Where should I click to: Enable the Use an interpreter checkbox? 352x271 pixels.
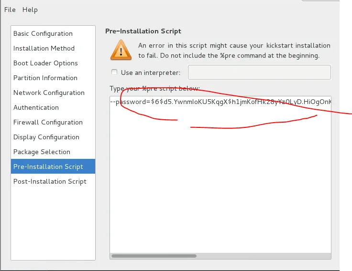coord(114,73)
